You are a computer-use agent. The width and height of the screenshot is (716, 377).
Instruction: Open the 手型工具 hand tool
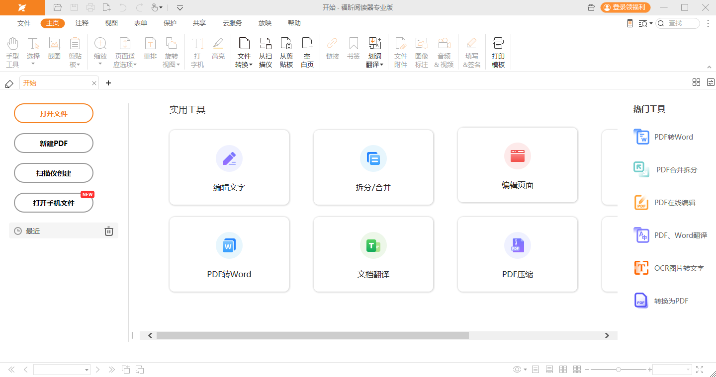[x=12, y=50]
